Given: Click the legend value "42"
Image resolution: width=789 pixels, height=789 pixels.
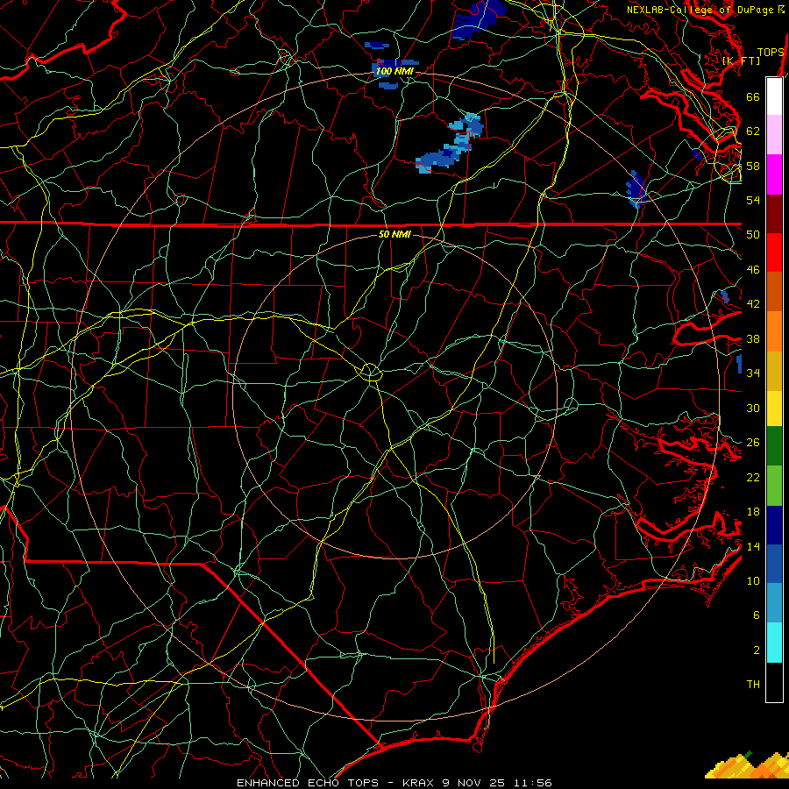Looking at the screenshot, I should point(753,303).
